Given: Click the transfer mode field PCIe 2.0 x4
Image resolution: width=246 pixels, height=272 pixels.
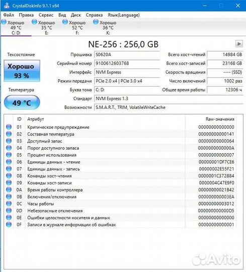Looking at the screenshot, I should point(127,81).
